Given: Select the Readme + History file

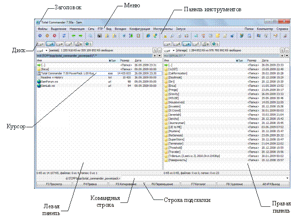Looking at the screenshot, I should 99,78.
